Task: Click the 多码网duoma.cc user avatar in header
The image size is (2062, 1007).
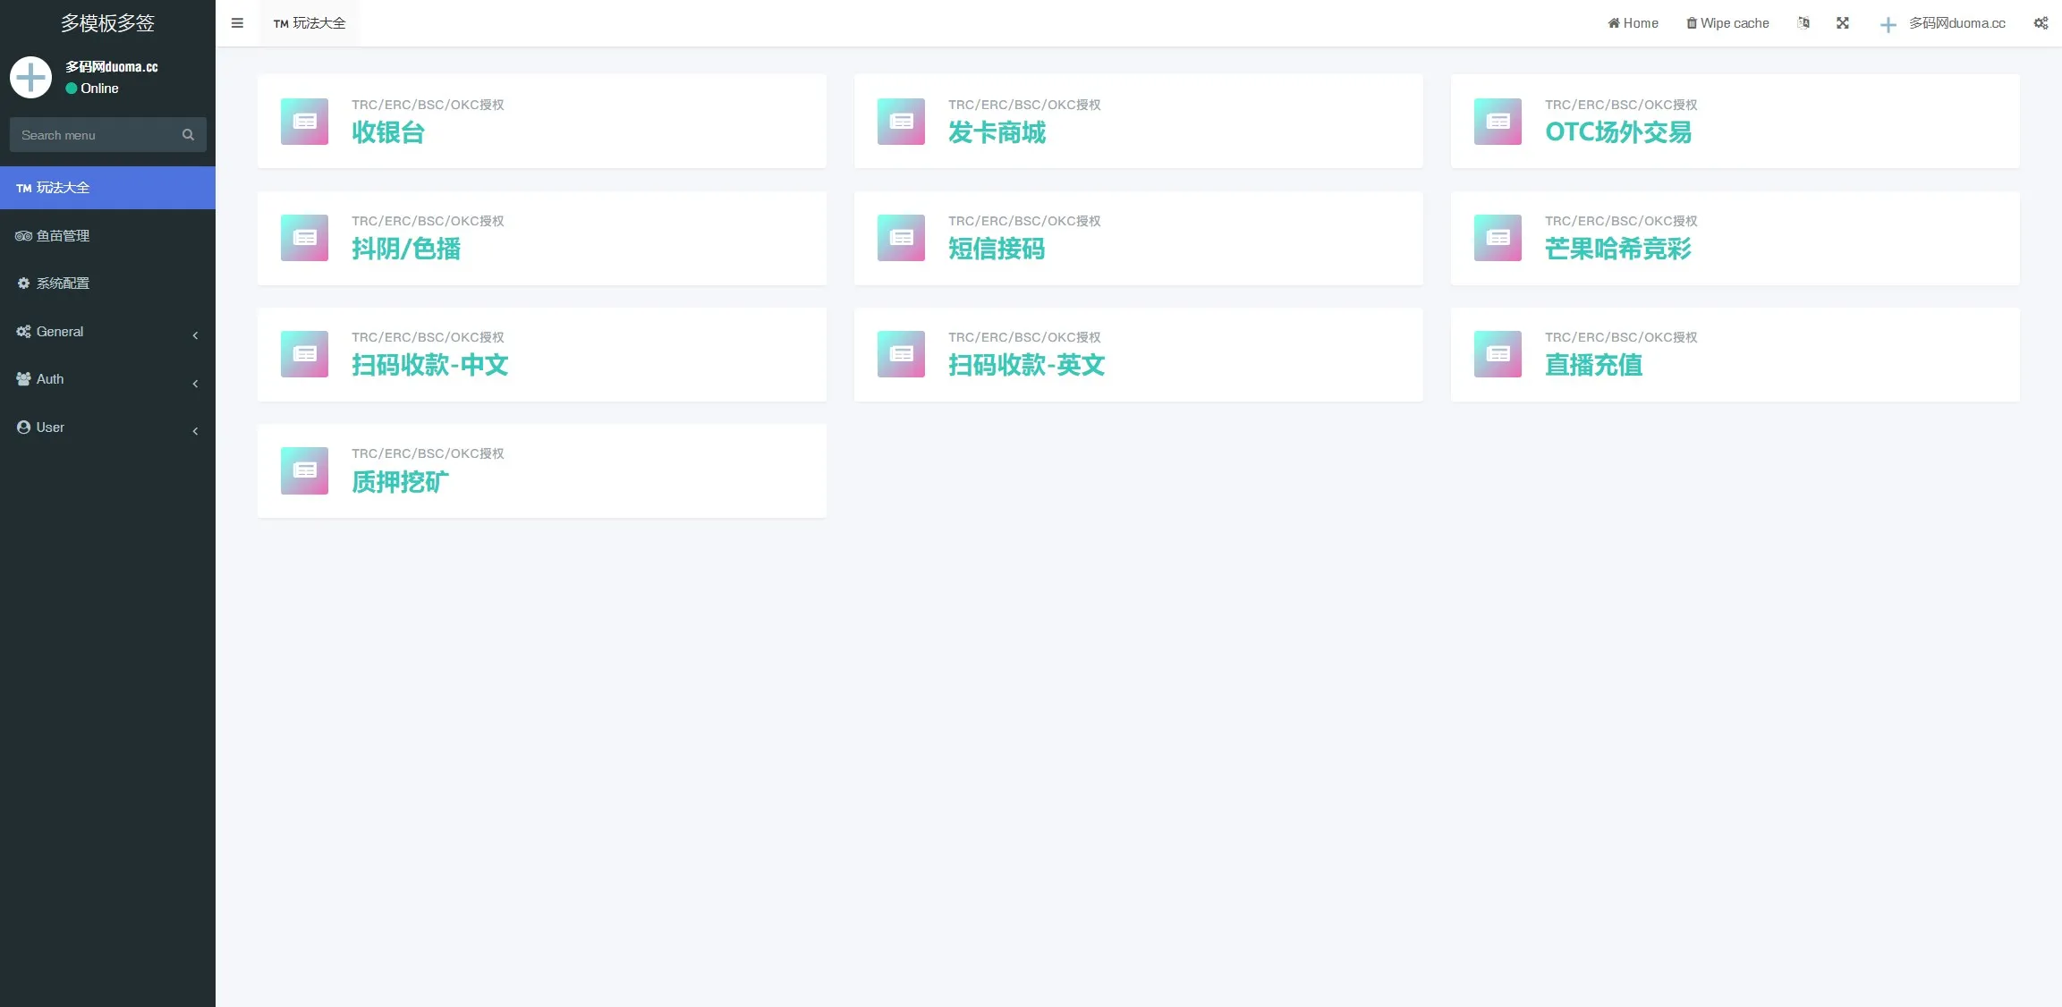Action: pyautogui.click(x=1888, y=24)
